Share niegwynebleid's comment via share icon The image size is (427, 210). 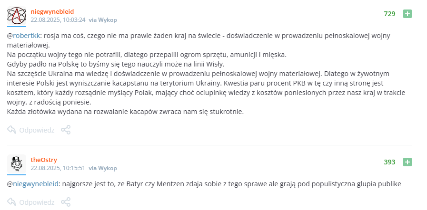tap(66, 130)
